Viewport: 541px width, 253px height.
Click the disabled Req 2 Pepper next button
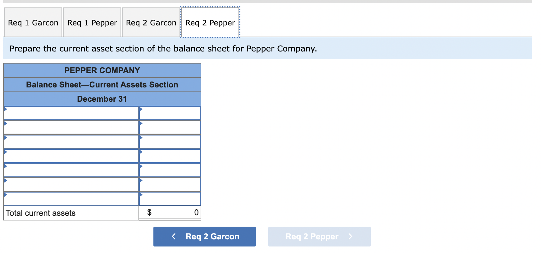coord(319,236)
